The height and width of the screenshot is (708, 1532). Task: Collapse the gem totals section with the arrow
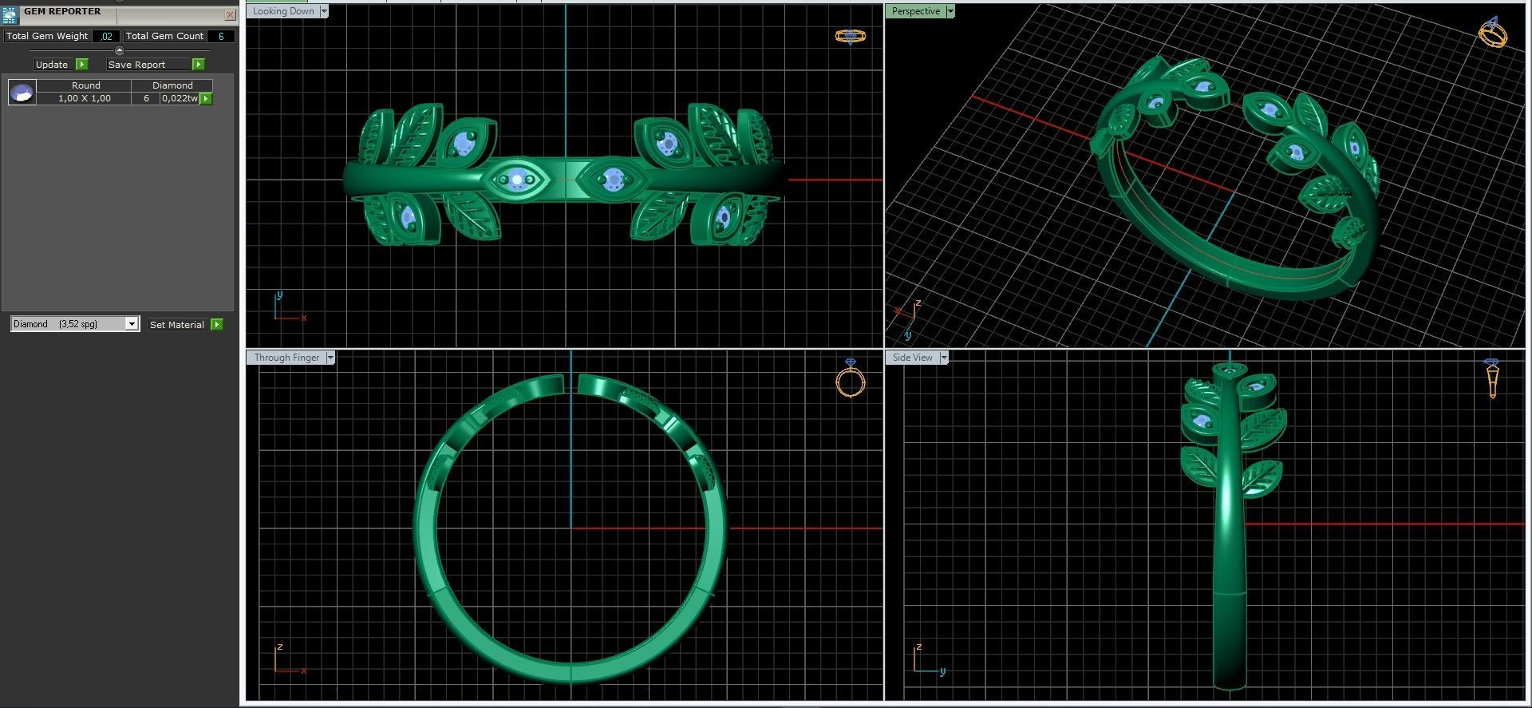[120, 50]
